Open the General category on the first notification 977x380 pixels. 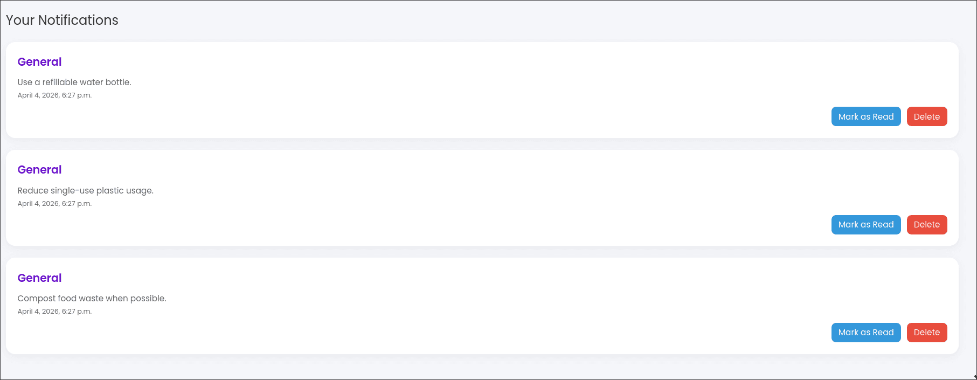(39, 61)
